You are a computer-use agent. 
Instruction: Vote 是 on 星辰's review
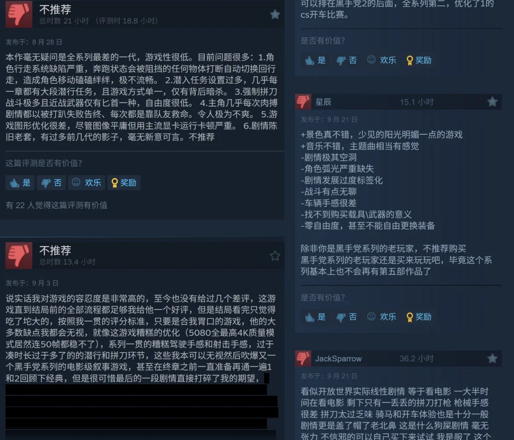coord(316,317)
